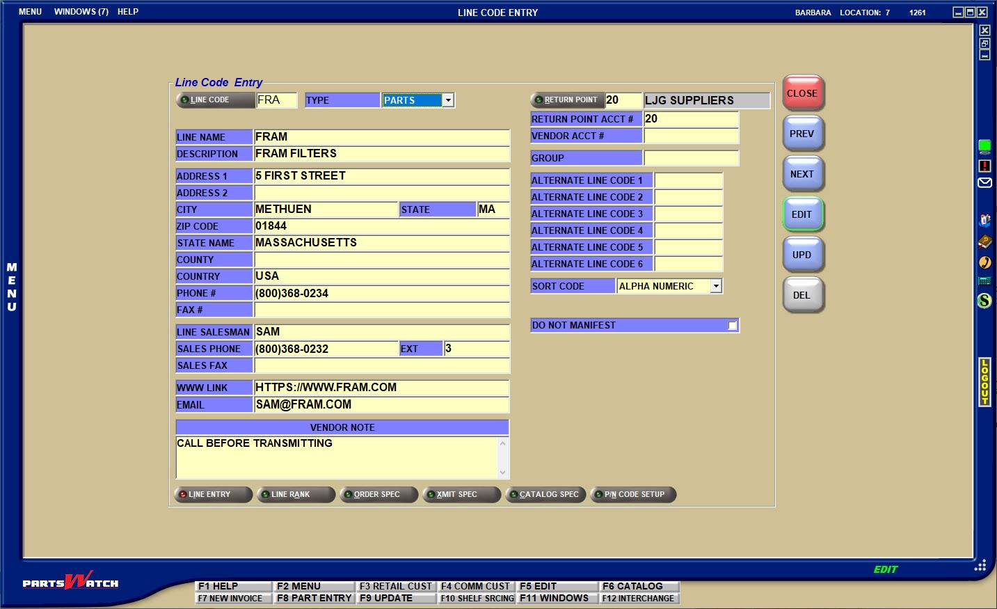Viewport: 997px width, 609px height.
Task: Click the help book icon in sidebar
Action: (x=984, y=242)
